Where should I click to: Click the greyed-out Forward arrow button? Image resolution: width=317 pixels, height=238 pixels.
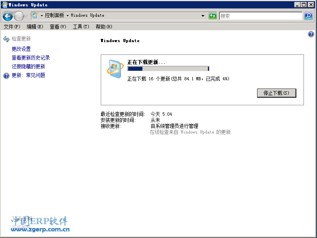tap(19, 16)
